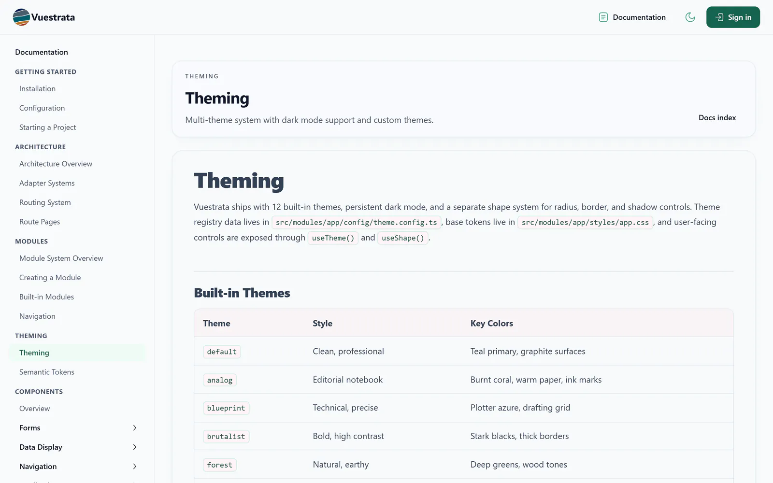
Task: Click the 'Editorial notebook' style cell
Action: (x=348, y=380)
